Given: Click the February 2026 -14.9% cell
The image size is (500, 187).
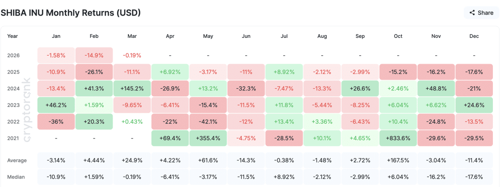Looking at the screenshot, I should tap(94, 56).
